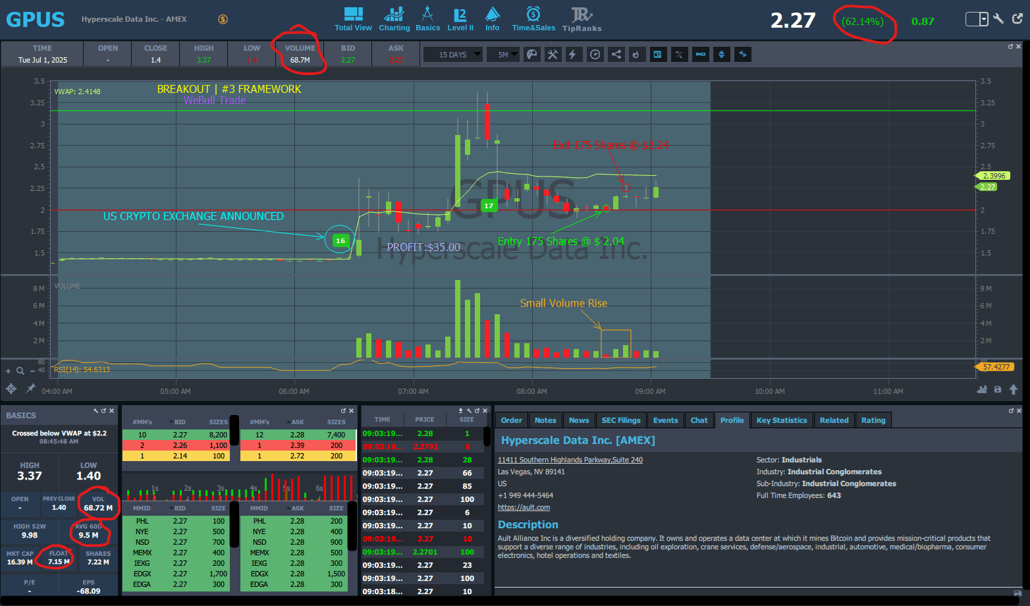Switch to the Order tab

click(x=511, y=420)
